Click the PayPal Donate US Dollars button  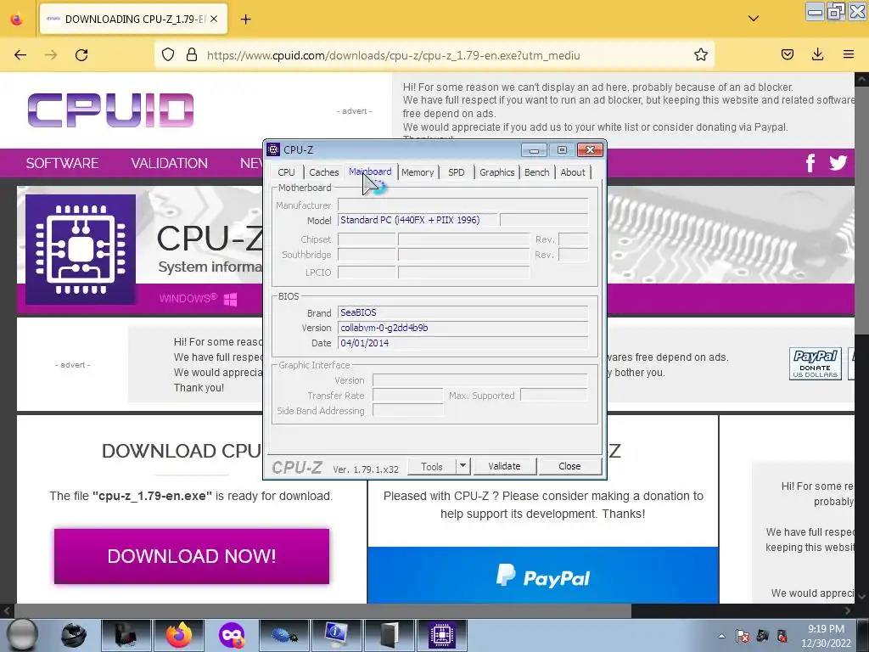coord(816,363)
